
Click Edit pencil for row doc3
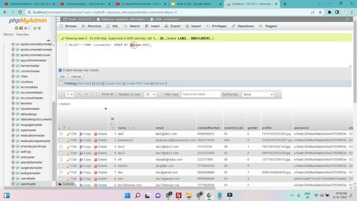[71, 153]
